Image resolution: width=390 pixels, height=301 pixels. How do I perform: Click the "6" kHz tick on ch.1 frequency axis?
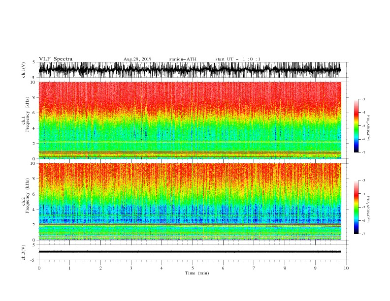pyautogui.click(x=34, y=113)
